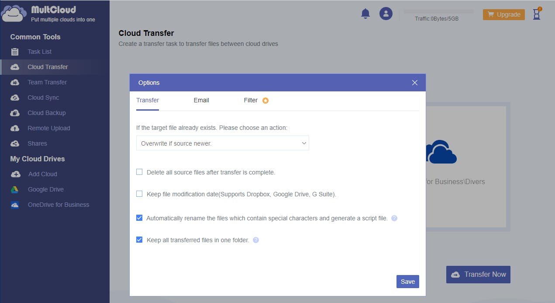555x303 pixels.
Task: Open the user account avatar icon
Action: pos(386,14)
